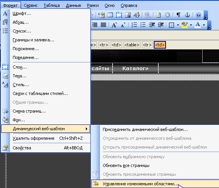
Task: Click the сайты navigation cell
Action: (x=101, y=68)
